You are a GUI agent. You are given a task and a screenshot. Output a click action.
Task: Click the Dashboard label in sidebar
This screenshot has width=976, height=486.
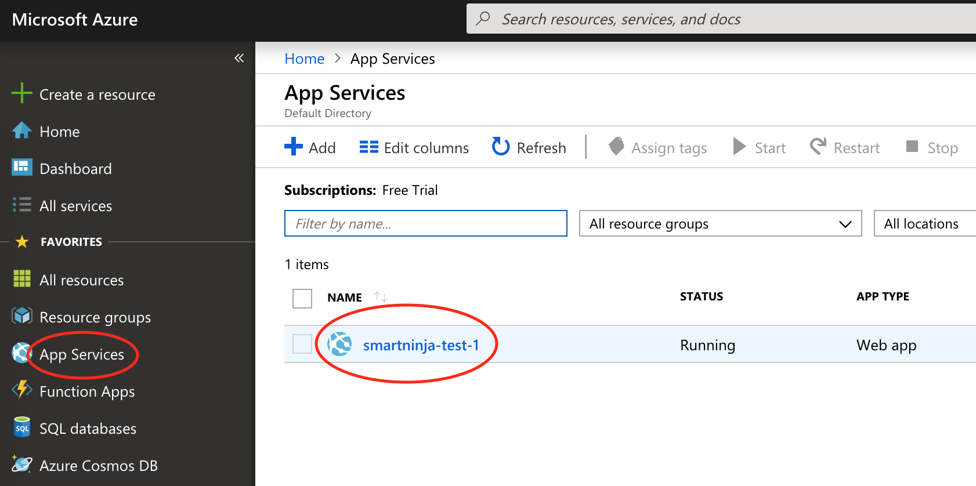pyautogui.click(x=76, y=169)
